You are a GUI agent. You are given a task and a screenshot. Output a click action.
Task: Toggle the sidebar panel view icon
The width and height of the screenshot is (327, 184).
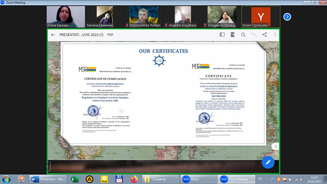[x=222, y=35]
